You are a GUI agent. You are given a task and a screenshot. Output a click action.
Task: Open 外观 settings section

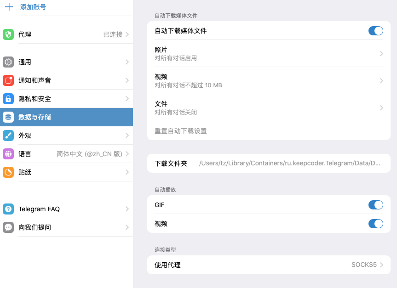click(66, 136)
